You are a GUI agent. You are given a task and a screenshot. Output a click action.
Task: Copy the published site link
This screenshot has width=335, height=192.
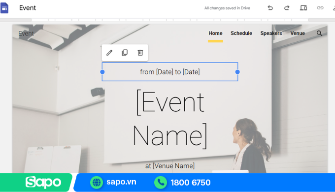tap(320, 8)
